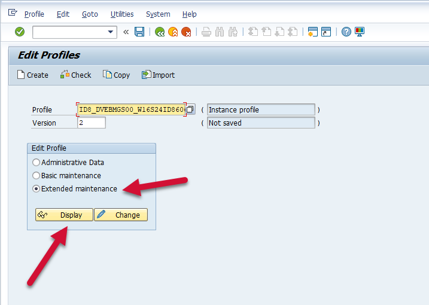Click the Import toolbar button
Viewport: 429px width, 305px height.
pyautogui.click(x=158, y=75)
